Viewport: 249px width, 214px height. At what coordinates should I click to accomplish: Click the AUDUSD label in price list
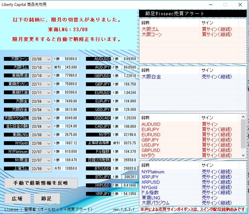click(98, 59)
